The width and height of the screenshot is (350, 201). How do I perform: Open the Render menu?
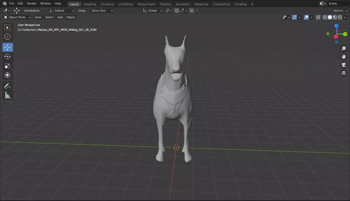point(32,3)
